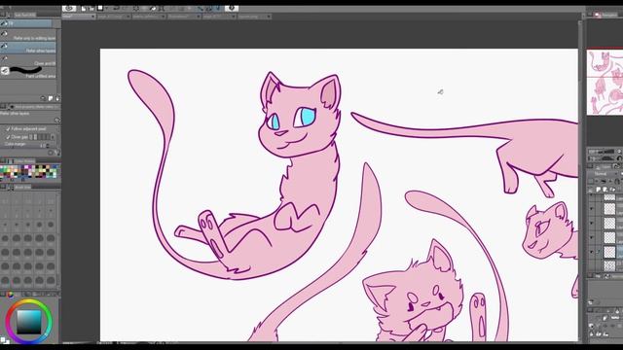Select 'Refer other layers' sub tool
The image size is (623, 350).
pos(28,48)
